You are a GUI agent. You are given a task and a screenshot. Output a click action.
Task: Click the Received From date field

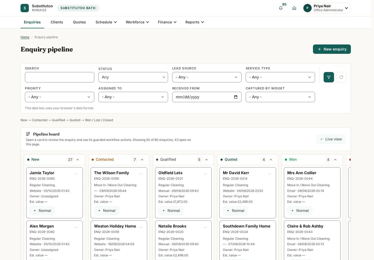[x=207, y=97]
